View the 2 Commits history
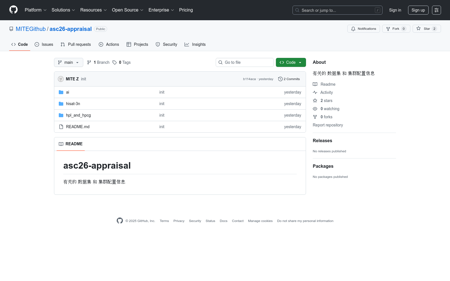 click(289, 79)
